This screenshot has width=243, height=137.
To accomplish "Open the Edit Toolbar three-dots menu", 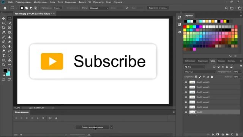I will [x=9, y=65].
